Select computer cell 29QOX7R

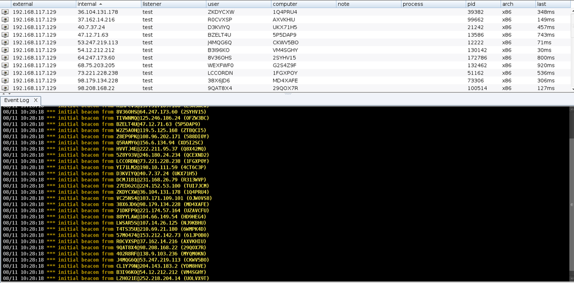point(285,88)
